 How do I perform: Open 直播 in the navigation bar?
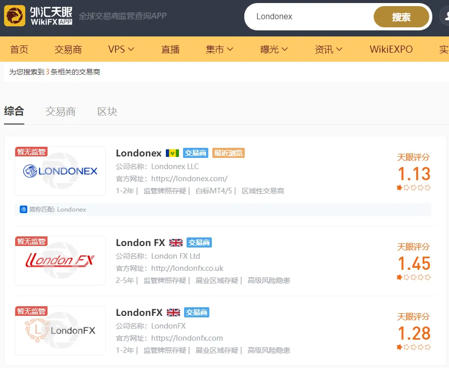pyautogui.click(x=170, y=49)
